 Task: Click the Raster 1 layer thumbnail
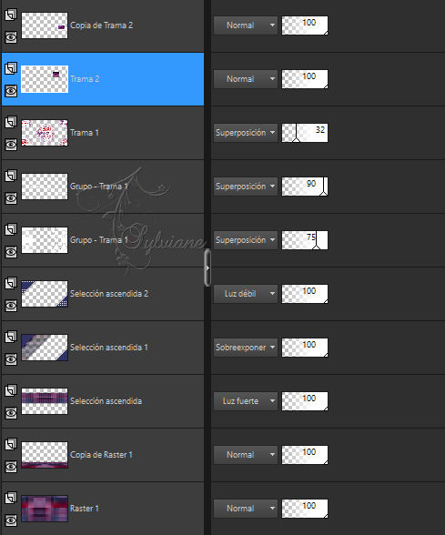tap(45, 509)
